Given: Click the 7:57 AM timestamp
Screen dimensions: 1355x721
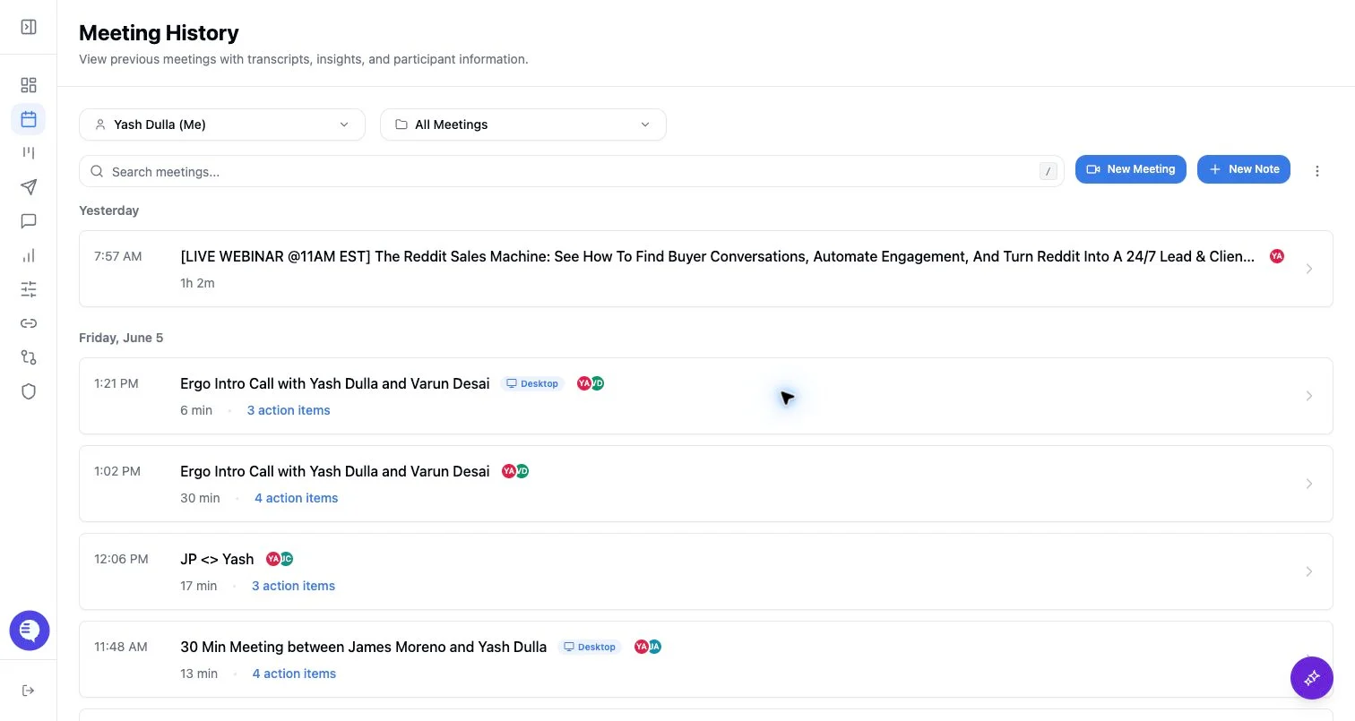Looking at the screenshot, I should pyautogui.click(x=118, y=256).
